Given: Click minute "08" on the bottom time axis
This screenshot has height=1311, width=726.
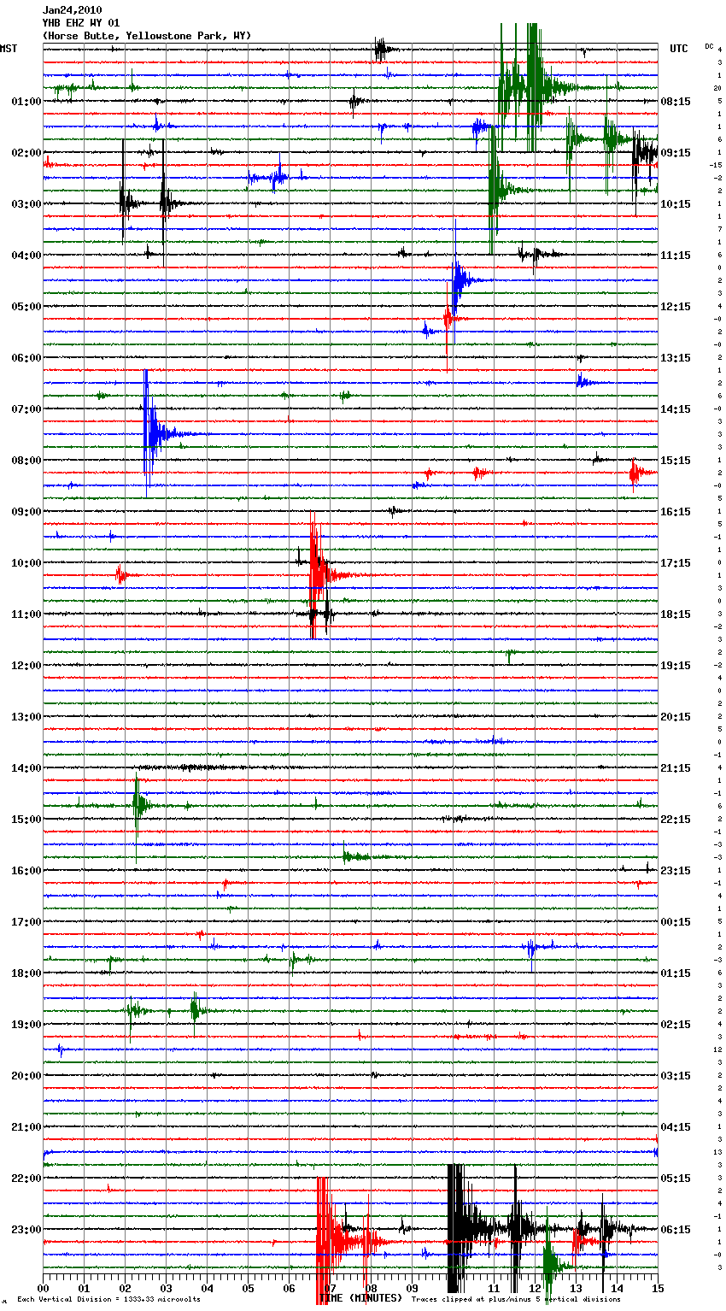Looking at the screenshot, I should pos(371,1288).
